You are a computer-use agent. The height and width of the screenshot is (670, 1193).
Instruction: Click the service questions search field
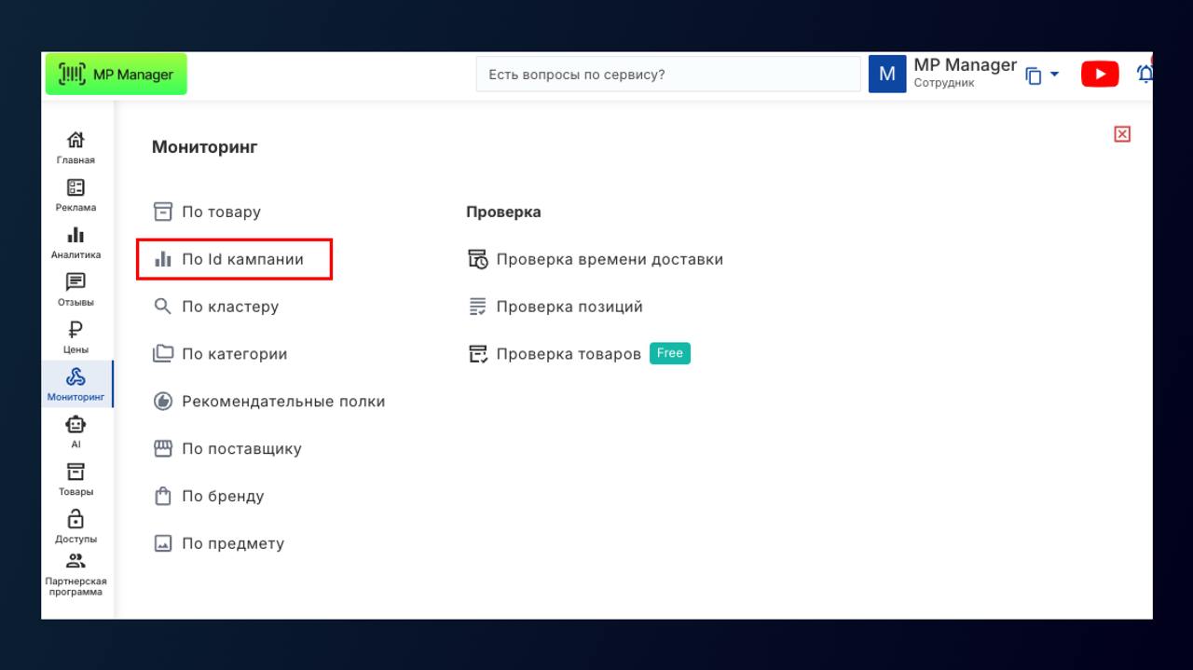667,75
